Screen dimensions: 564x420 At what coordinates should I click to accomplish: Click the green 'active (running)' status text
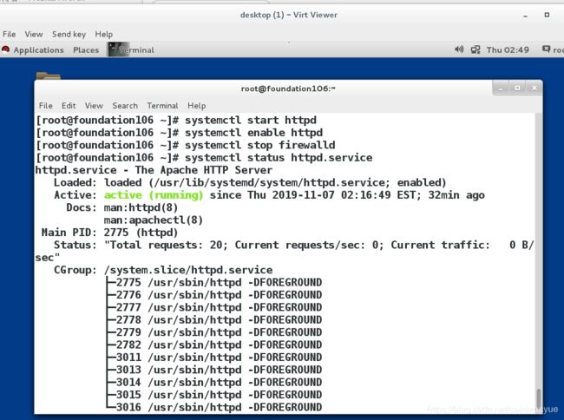point(154,195)
